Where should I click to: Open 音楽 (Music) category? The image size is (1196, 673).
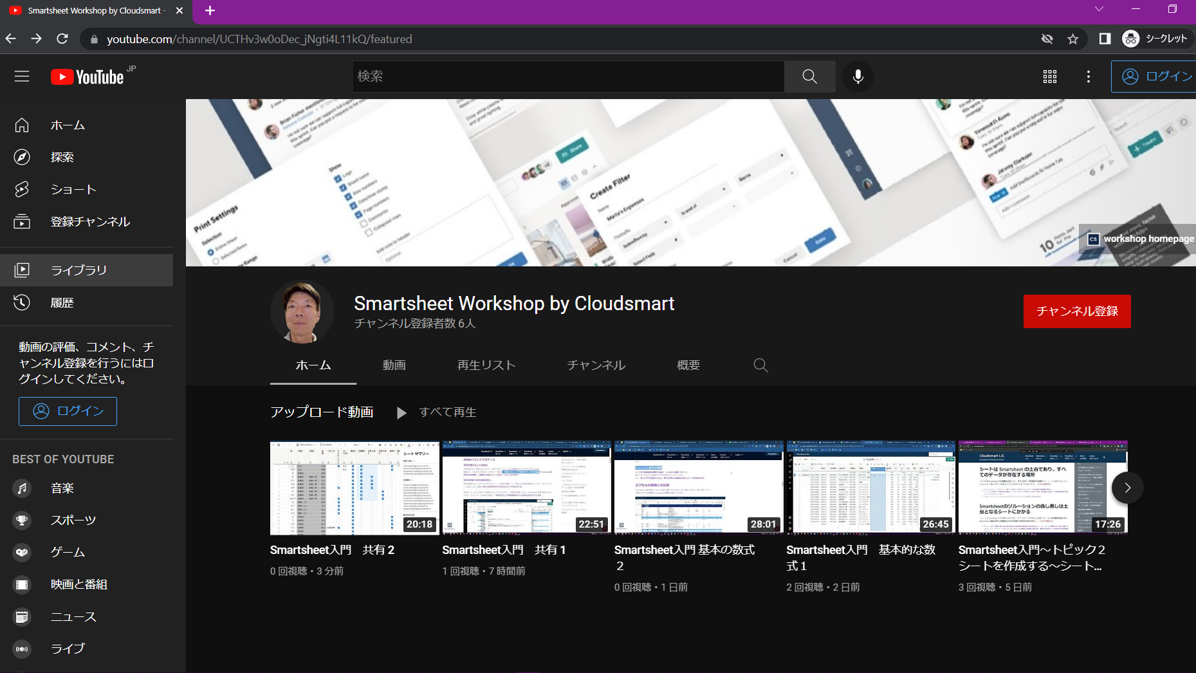(x=87, y=488)
